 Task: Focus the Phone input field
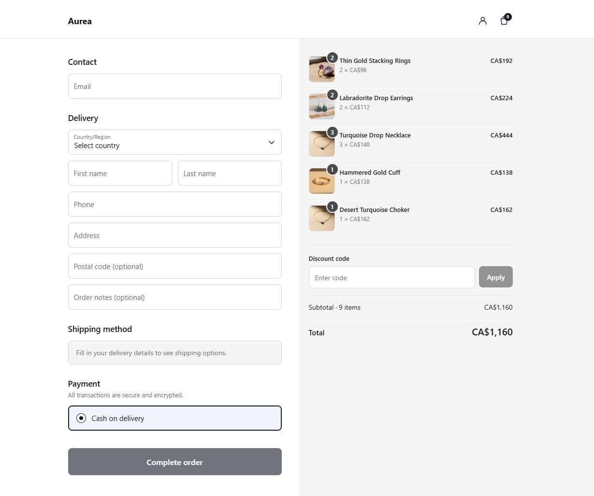(x=174, y=204)
